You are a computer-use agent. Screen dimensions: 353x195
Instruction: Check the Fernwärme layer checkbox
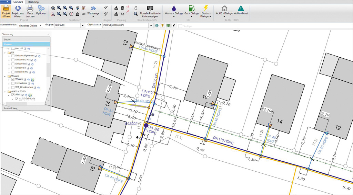[x=13, y=83]
